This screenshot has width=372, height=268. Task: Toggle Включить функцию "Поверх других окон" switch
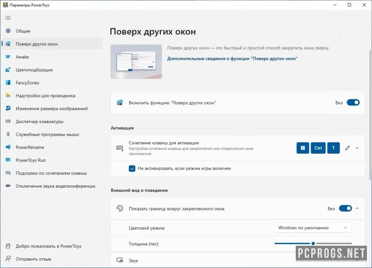point(353,102)
